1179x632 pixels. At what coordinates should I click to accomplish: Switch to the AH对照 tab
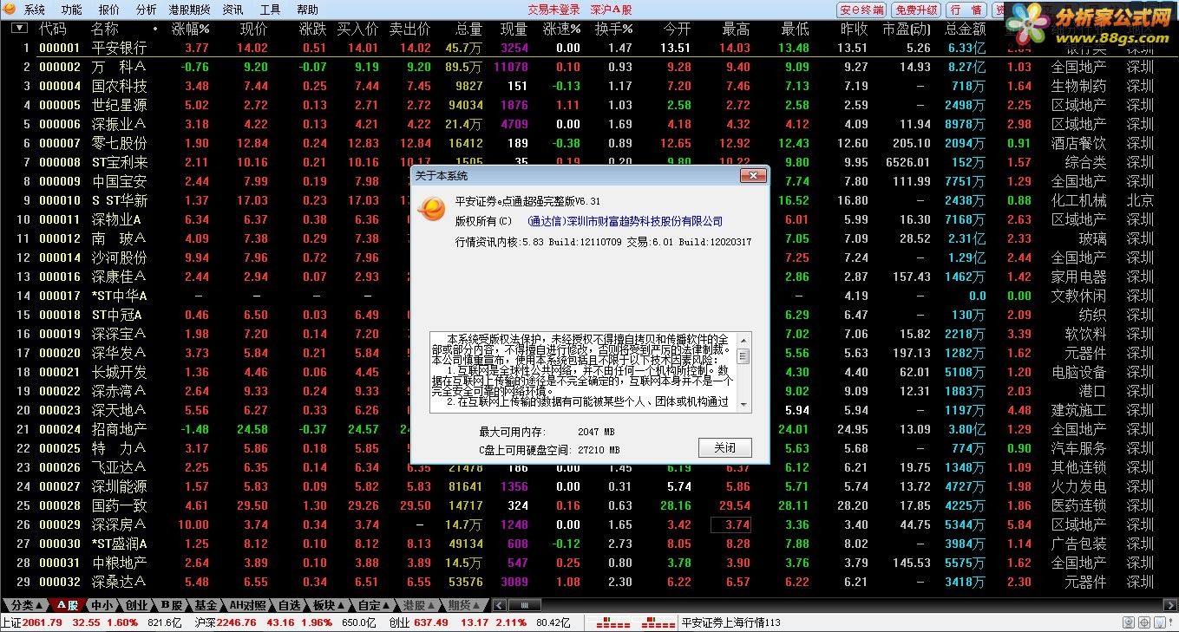coord(247,605)
